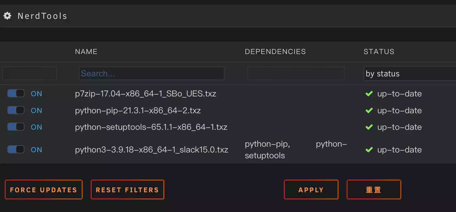Click the APPLY button

[311, 190]
